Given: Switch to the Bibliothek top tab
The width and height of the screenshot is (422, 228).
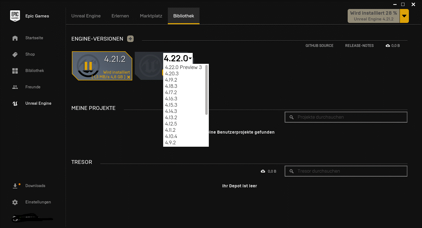Looking at the screenshot, I should (x=184, y=16).
